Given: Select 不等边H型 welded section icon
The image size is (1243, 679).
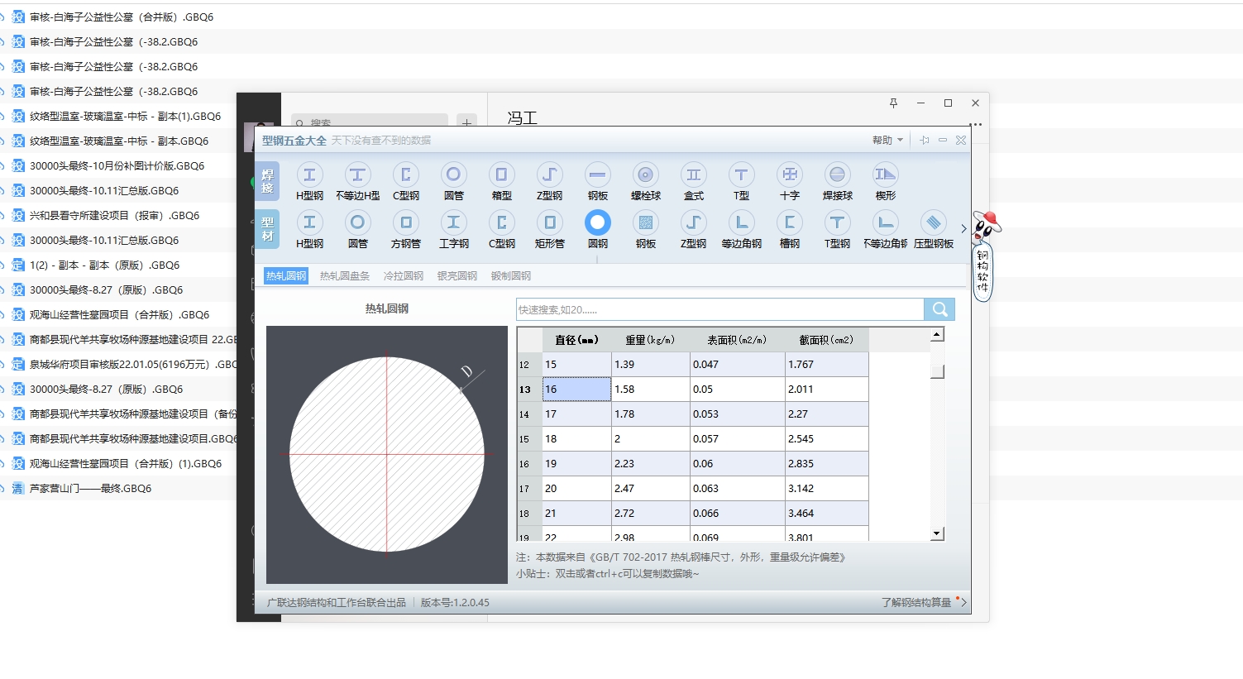Looking at the screenshot, I should (x=357, y=182).
